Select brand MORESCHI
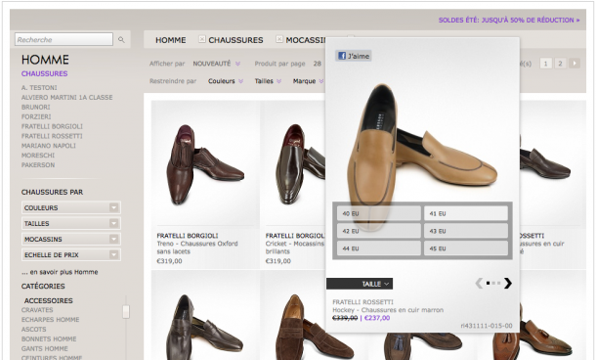 coord(38,156)
